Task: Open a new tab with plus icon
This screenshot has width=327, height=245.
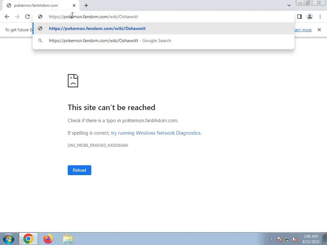Action: coord(86,5)
